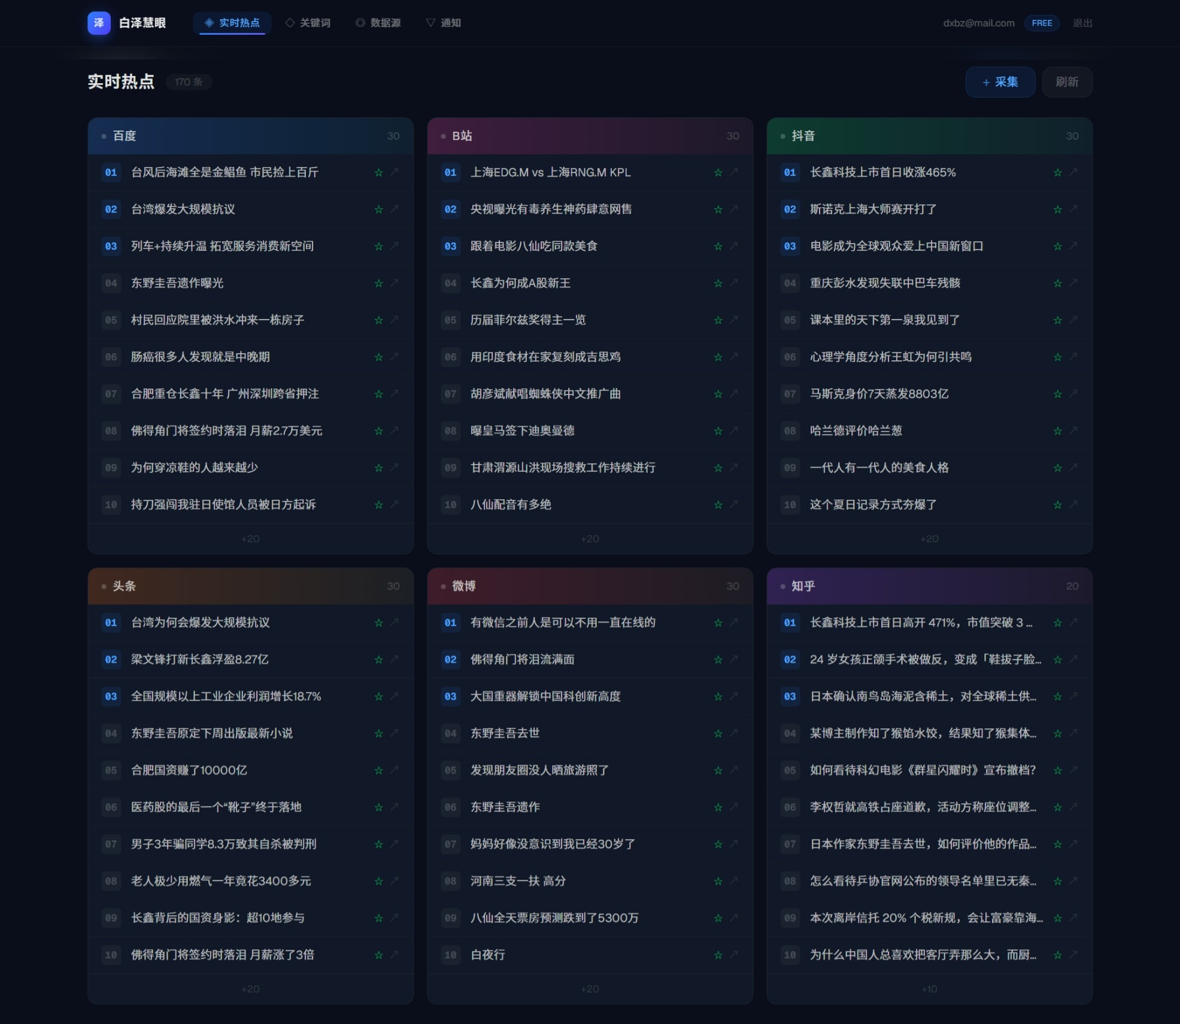1180x1024 pixels.
Task: Star the 台湾为何会爆发大规模抗议 item
Action: point(378,622)
